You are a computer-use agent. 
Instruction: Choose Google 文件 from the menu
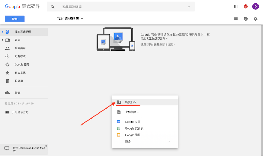145,122
